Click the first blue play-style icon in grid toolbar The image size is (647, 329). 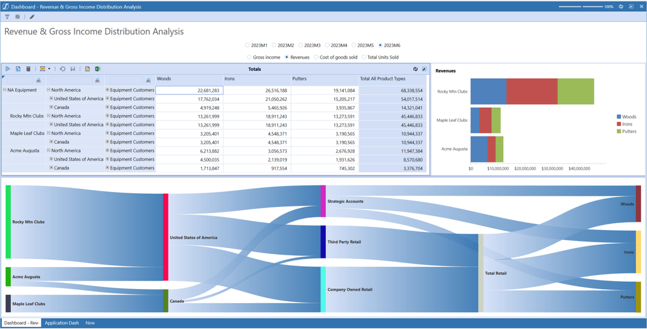pos(8,69)
